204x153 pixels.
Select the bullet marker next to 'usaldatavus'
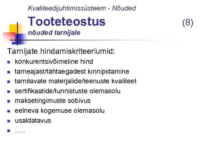pos(9,121)
